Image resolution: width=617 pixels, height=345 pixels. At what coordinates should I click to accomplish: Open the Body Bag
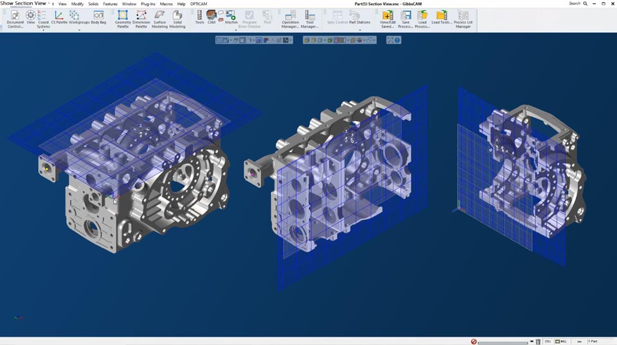[98, 18]
